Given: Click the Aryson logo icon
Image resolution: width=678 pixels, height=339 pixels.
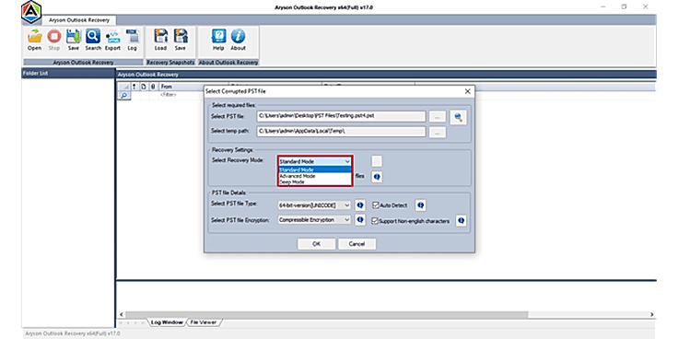Looking at the screenshot, I should point(31,12).
